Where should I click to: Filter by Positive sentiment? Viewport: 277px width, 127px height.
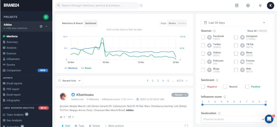247,87
